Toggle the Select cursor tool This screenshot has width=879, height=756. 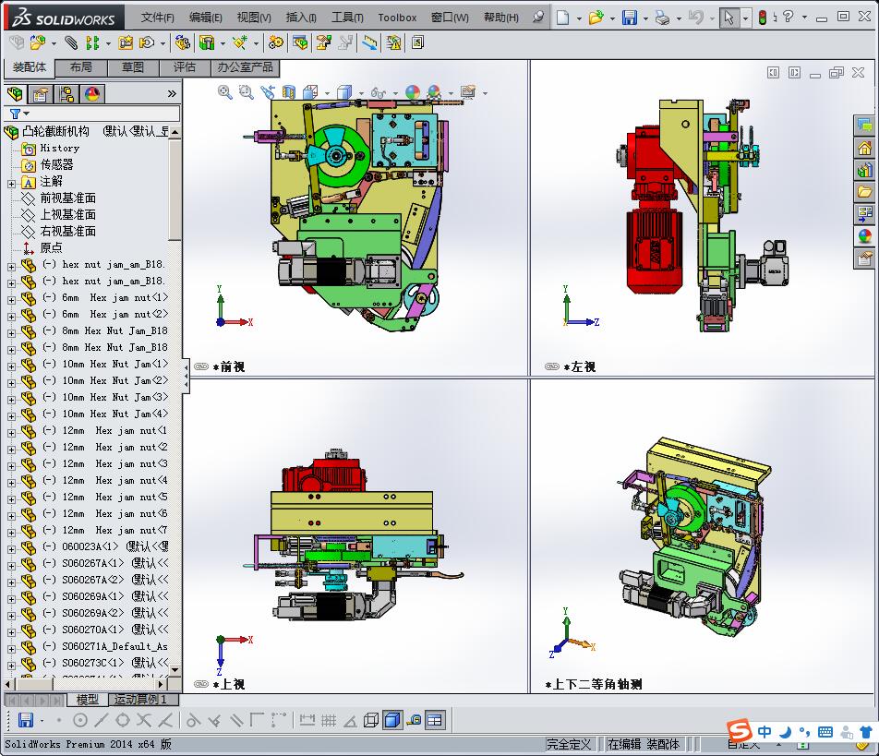[728, 18]
